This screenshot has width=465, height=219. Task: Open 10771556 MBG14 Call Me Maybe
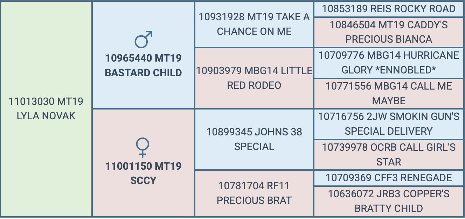389,93
